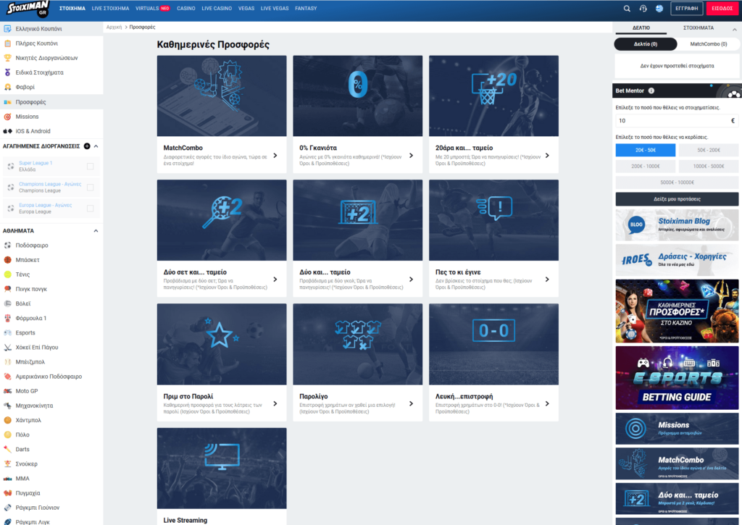Open the Stoiximan Blog banner
The width and height of the screenshot is (742, 525).
(x=677, y=225)
